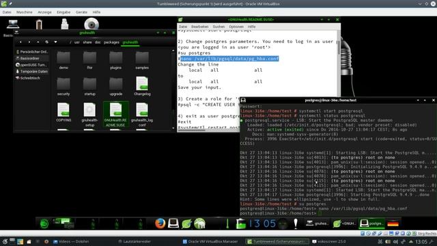
Task: Open the security folder
Action: [64, 86]
